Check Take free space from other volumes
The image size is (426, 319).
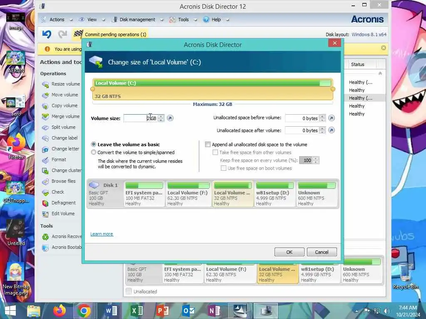coord(215,152)
